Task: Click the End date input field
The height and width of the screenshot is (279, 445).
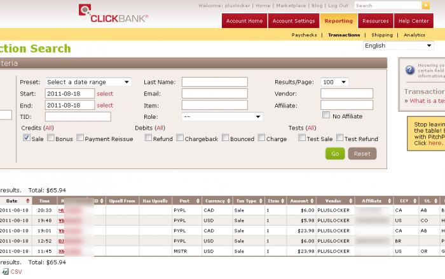Action: tap(70, 105)
